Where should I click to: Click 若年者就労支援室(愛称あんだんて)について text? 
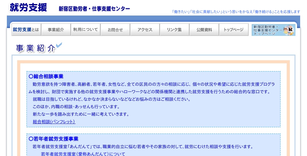83,154
